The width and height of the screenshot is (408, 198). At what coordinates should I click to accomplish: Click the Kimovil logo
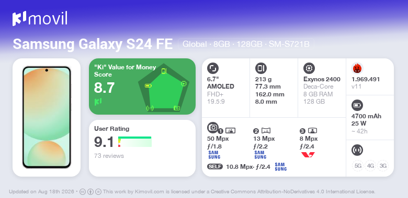click(40, 18)
